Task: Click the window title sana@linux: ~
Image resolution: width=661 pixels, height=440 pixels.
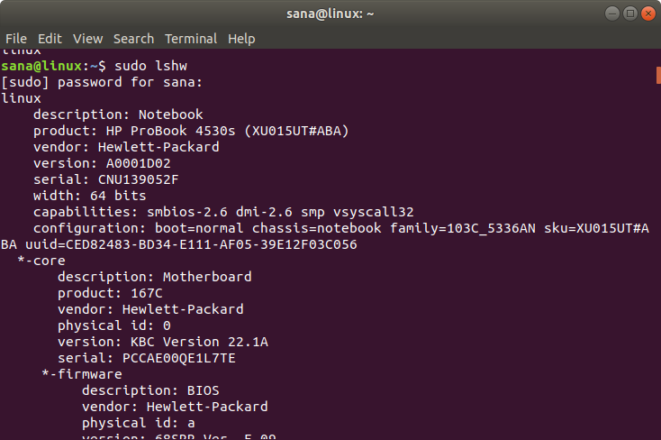Action: point(330,14)
